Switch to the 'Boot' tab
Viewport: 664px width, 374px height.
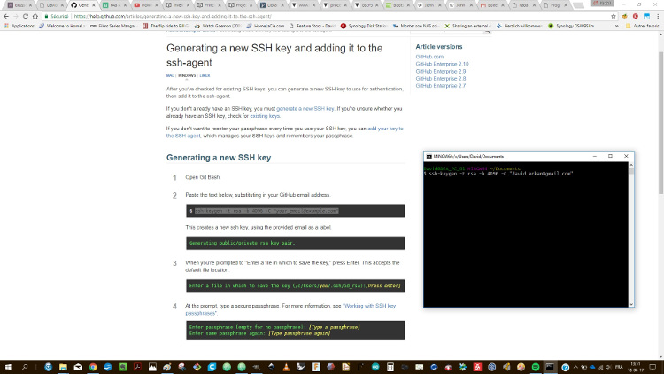click(x=398, y=5)
